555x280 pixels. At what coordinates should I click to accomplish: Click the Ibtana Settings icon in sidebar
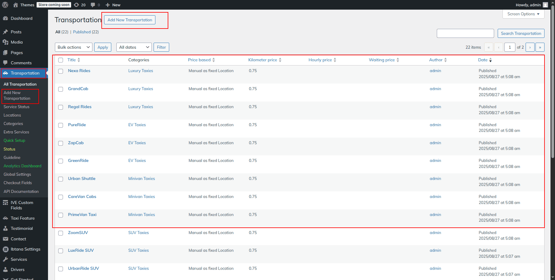coord(5,249)
